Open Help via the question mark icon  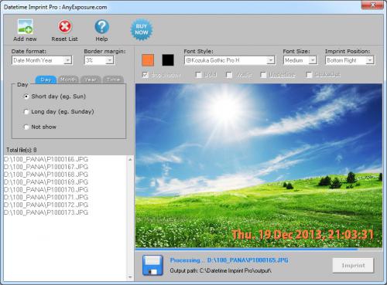pyautogui.click(x=101, y=27)
